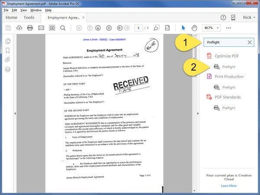Open the Help question mark icon
The image size is (260, 195).
[223, 17]
